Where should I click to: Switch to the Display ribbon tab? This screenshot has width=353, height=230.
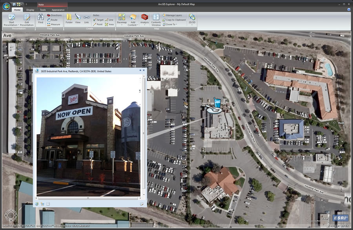click(x=30, y=10)
